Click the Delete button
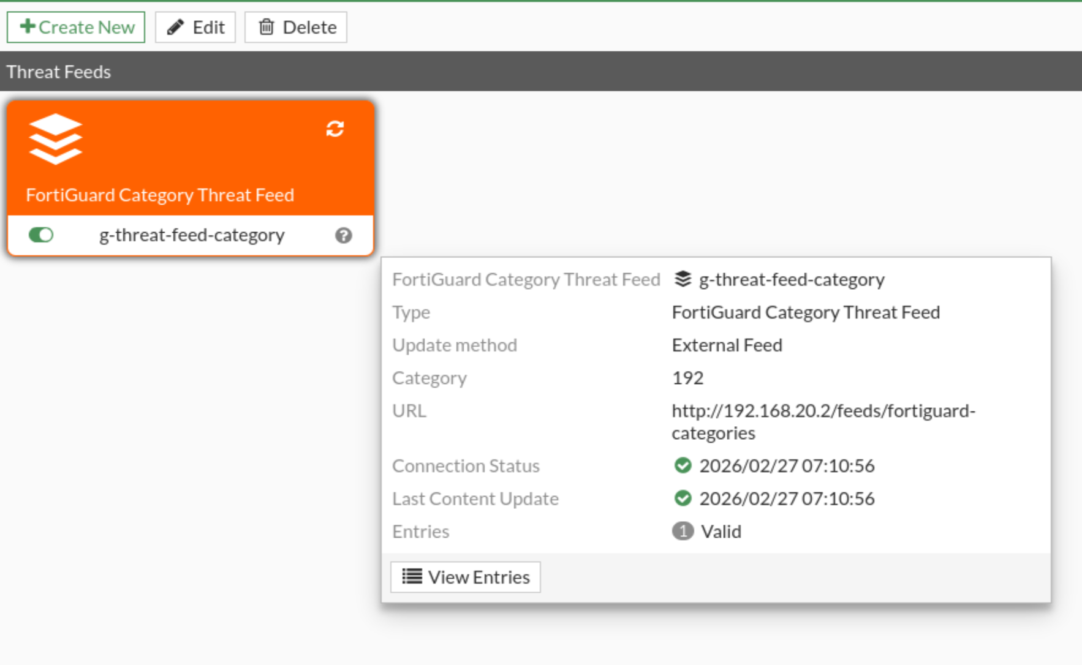 (296, 28)
